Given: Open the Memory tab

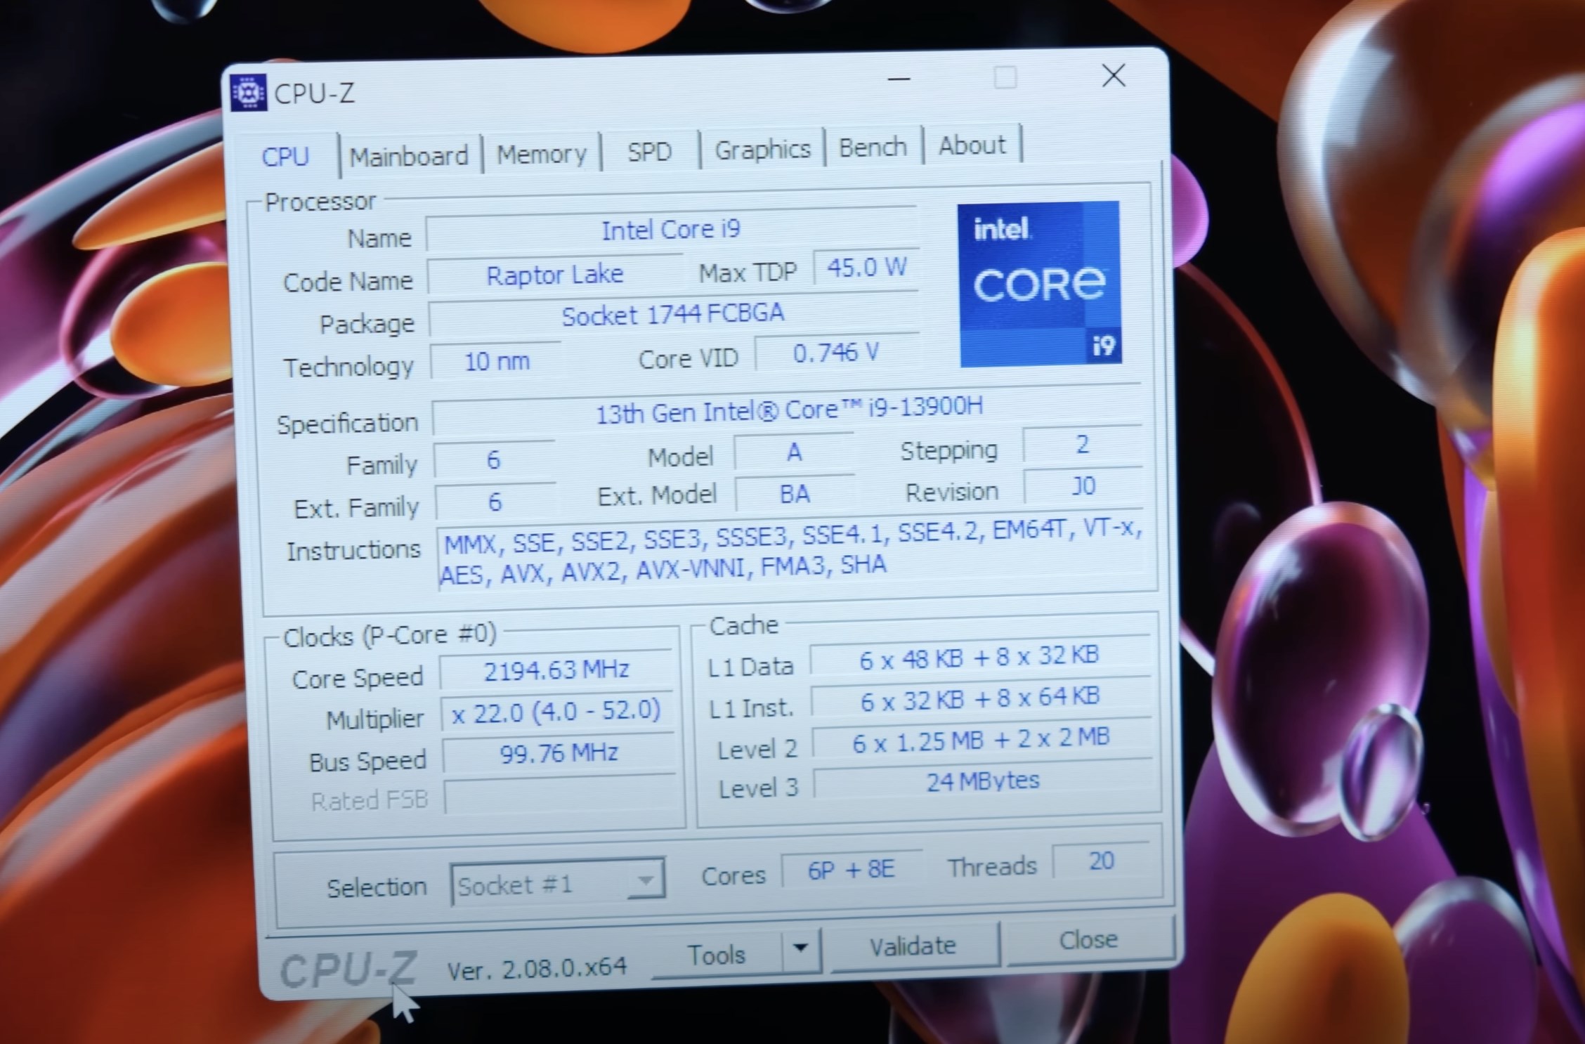Looking at the screenshot, I should point(541,153).
